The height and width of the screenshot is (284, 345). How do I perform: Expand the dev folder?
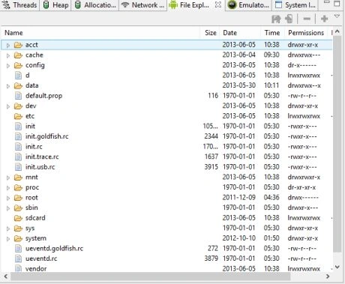8,106
